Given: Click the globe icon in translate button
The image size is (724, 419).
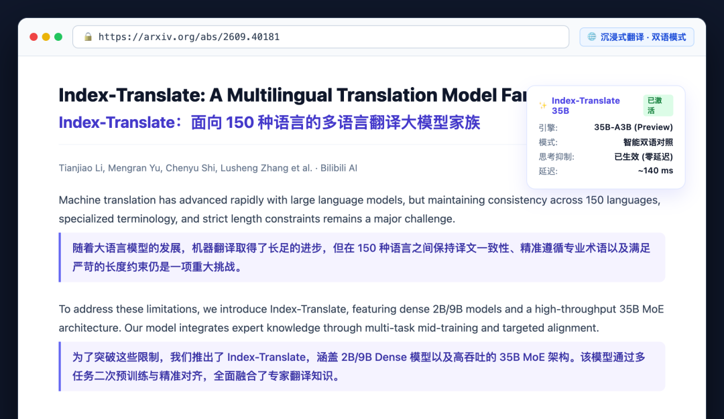Looking at the screenshot, I should 591,37.
